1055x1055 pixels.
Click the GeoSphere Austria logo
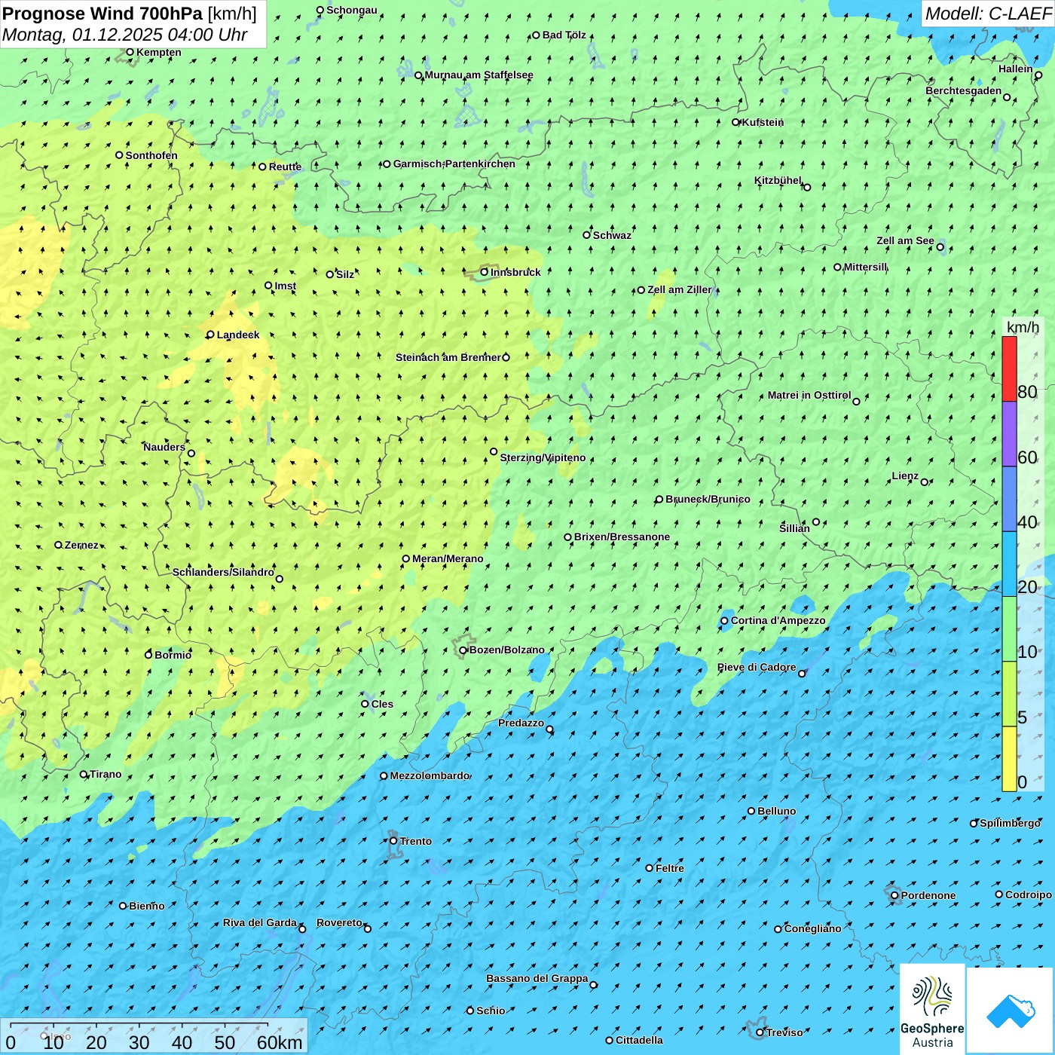932,1008
